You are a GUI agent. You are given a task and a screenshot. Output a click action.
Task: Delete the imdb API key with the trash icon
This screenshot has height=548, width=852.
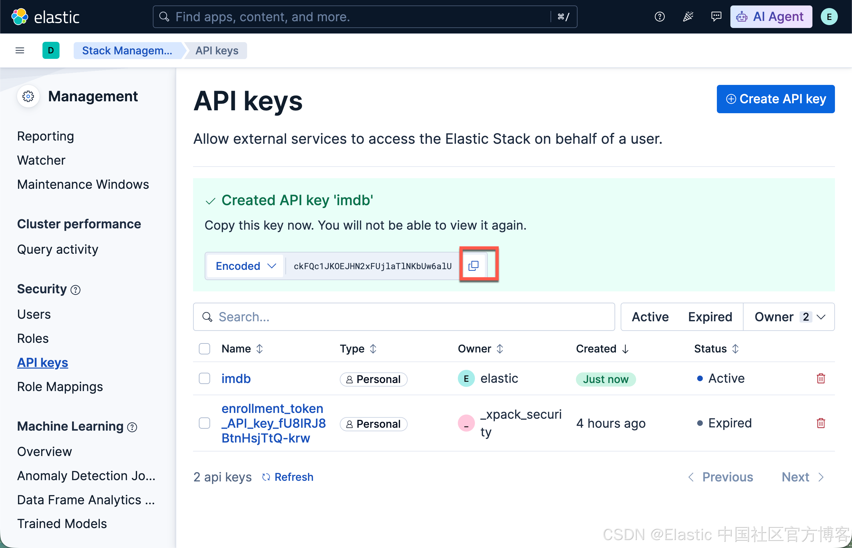pyautogui.click(x=821, y=378)
